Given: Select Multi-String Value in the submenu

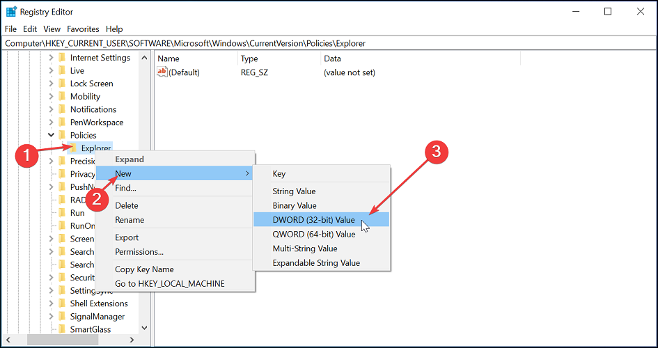Looking at the screenshot, I should tap(322, 248).
